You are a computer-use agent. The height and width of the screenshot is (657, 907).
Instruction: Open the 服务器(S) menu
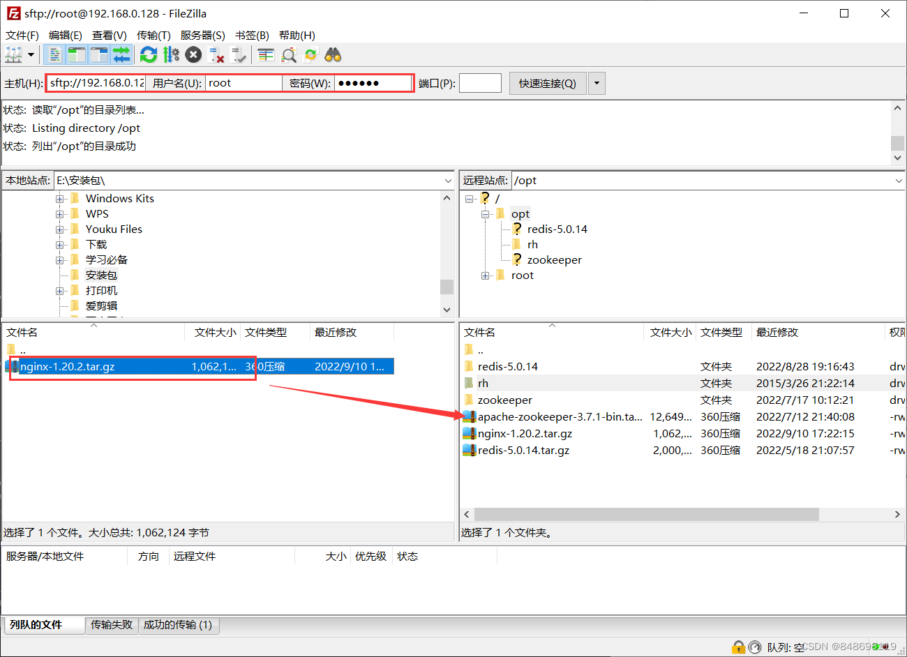click(202, 35)
